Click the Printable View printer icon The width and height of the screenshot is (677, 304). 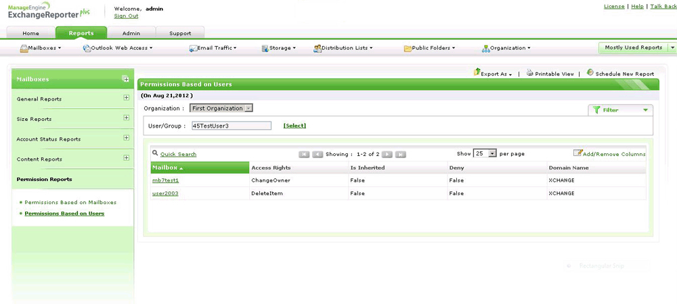[x=530, y=73]
